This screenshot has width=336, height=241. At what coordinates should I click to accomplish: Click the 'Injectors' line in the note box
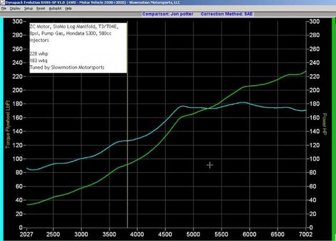tap(39, 40)
